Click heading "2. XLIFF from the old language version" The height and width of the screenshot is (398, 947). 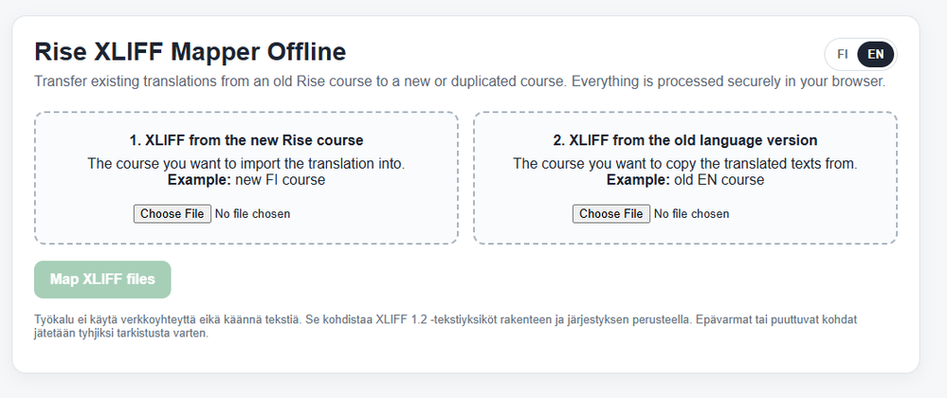click(685, 140)
